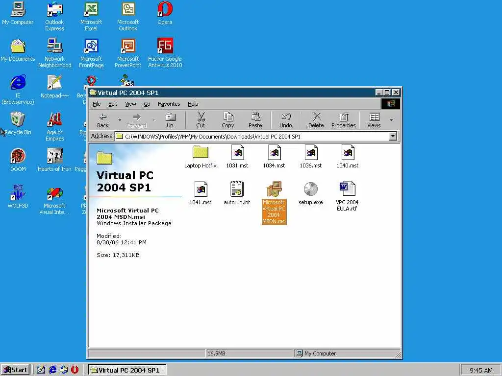Select the 1040.mst file
The height and width of the screenshot is (376, 502).
tap(348, 157)
